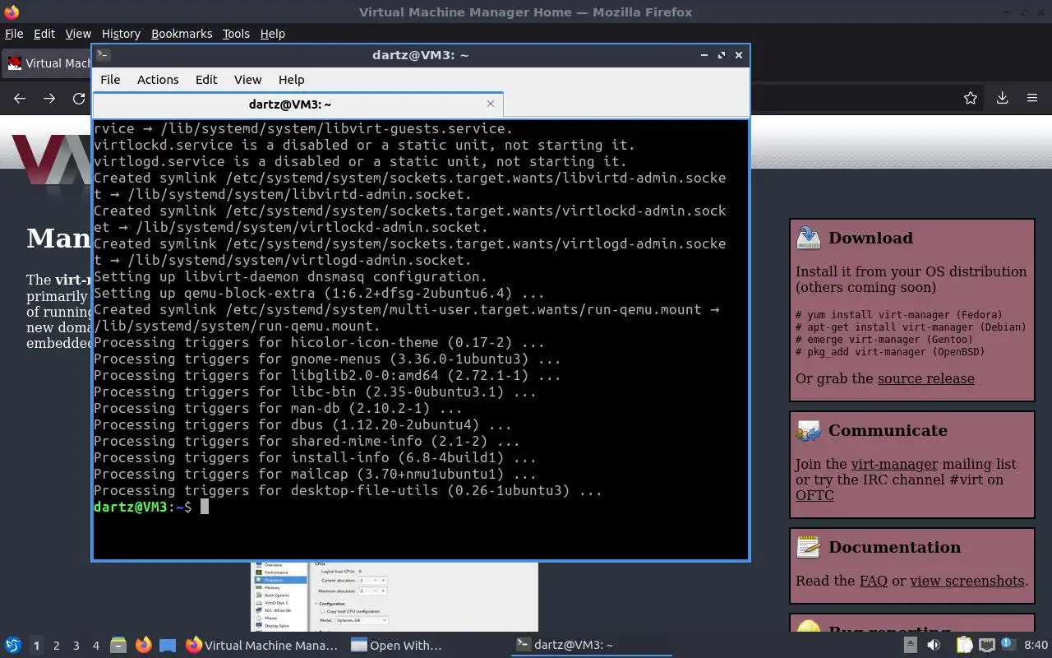Click the Communicate heading
Image resolution: width=1052 pixels, height=658 pixels.
[888, 430]
